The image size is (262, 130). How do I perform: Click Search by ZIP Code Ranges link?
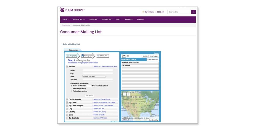[103, 106]
